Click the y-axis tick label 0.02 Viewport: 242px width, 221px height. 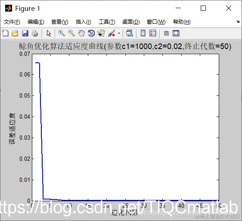[25, 159]
